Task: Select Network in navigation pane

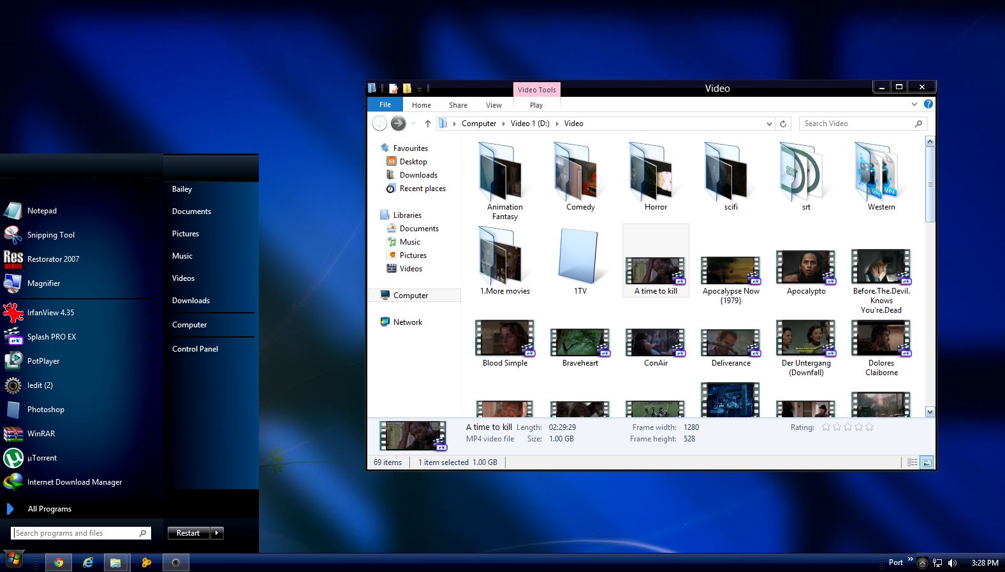Action: (x=407, y=322)
